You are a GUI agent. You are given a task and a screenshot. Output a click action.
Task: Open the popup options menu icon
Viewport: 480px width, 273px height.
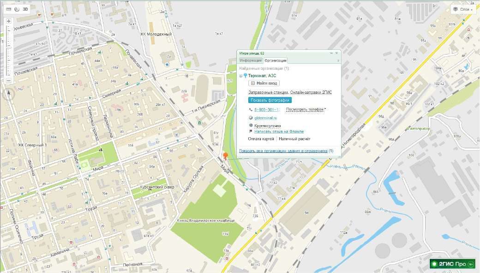pyautogui.click(x=338, y=61)
